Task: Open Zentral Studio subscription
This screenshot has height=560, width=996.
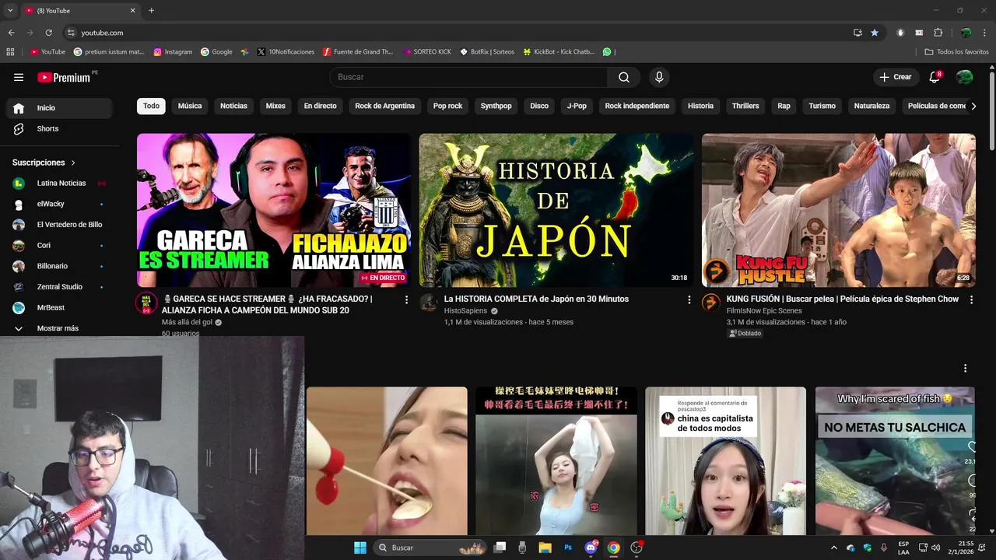Action: 59,287
